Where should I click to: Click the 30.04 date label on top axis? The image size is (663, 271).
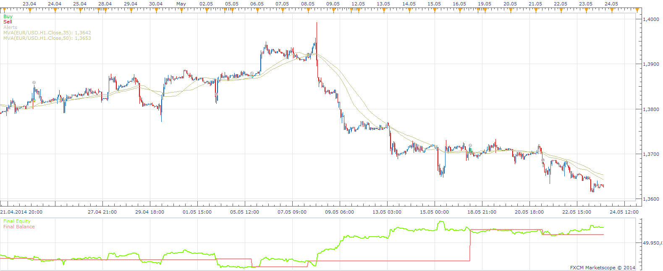(156, 4)
